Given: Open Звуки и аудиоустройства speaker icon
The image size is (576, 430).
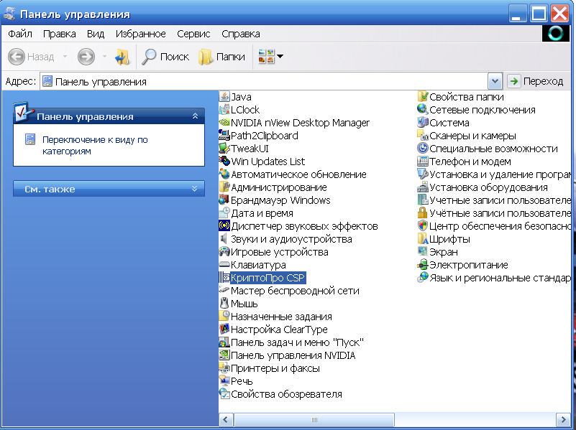Looking at the screenshot, I should [x=224, y=239].
